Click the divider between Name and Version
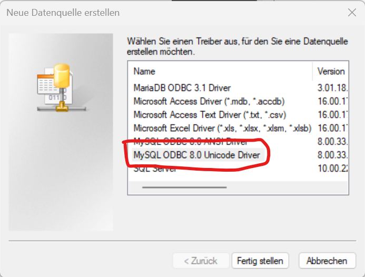Screen dimensions: 365x277 pos(312,71)
